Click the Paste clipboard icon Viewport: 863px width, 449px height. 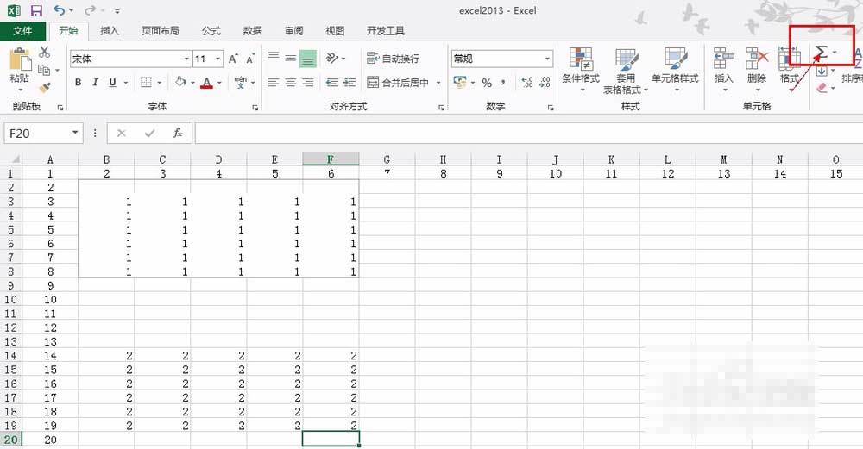(x=20, y=59)
